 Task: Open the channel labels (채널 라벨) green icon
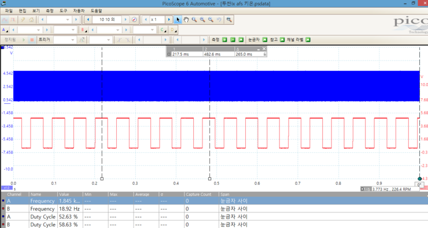coord(308,40)
